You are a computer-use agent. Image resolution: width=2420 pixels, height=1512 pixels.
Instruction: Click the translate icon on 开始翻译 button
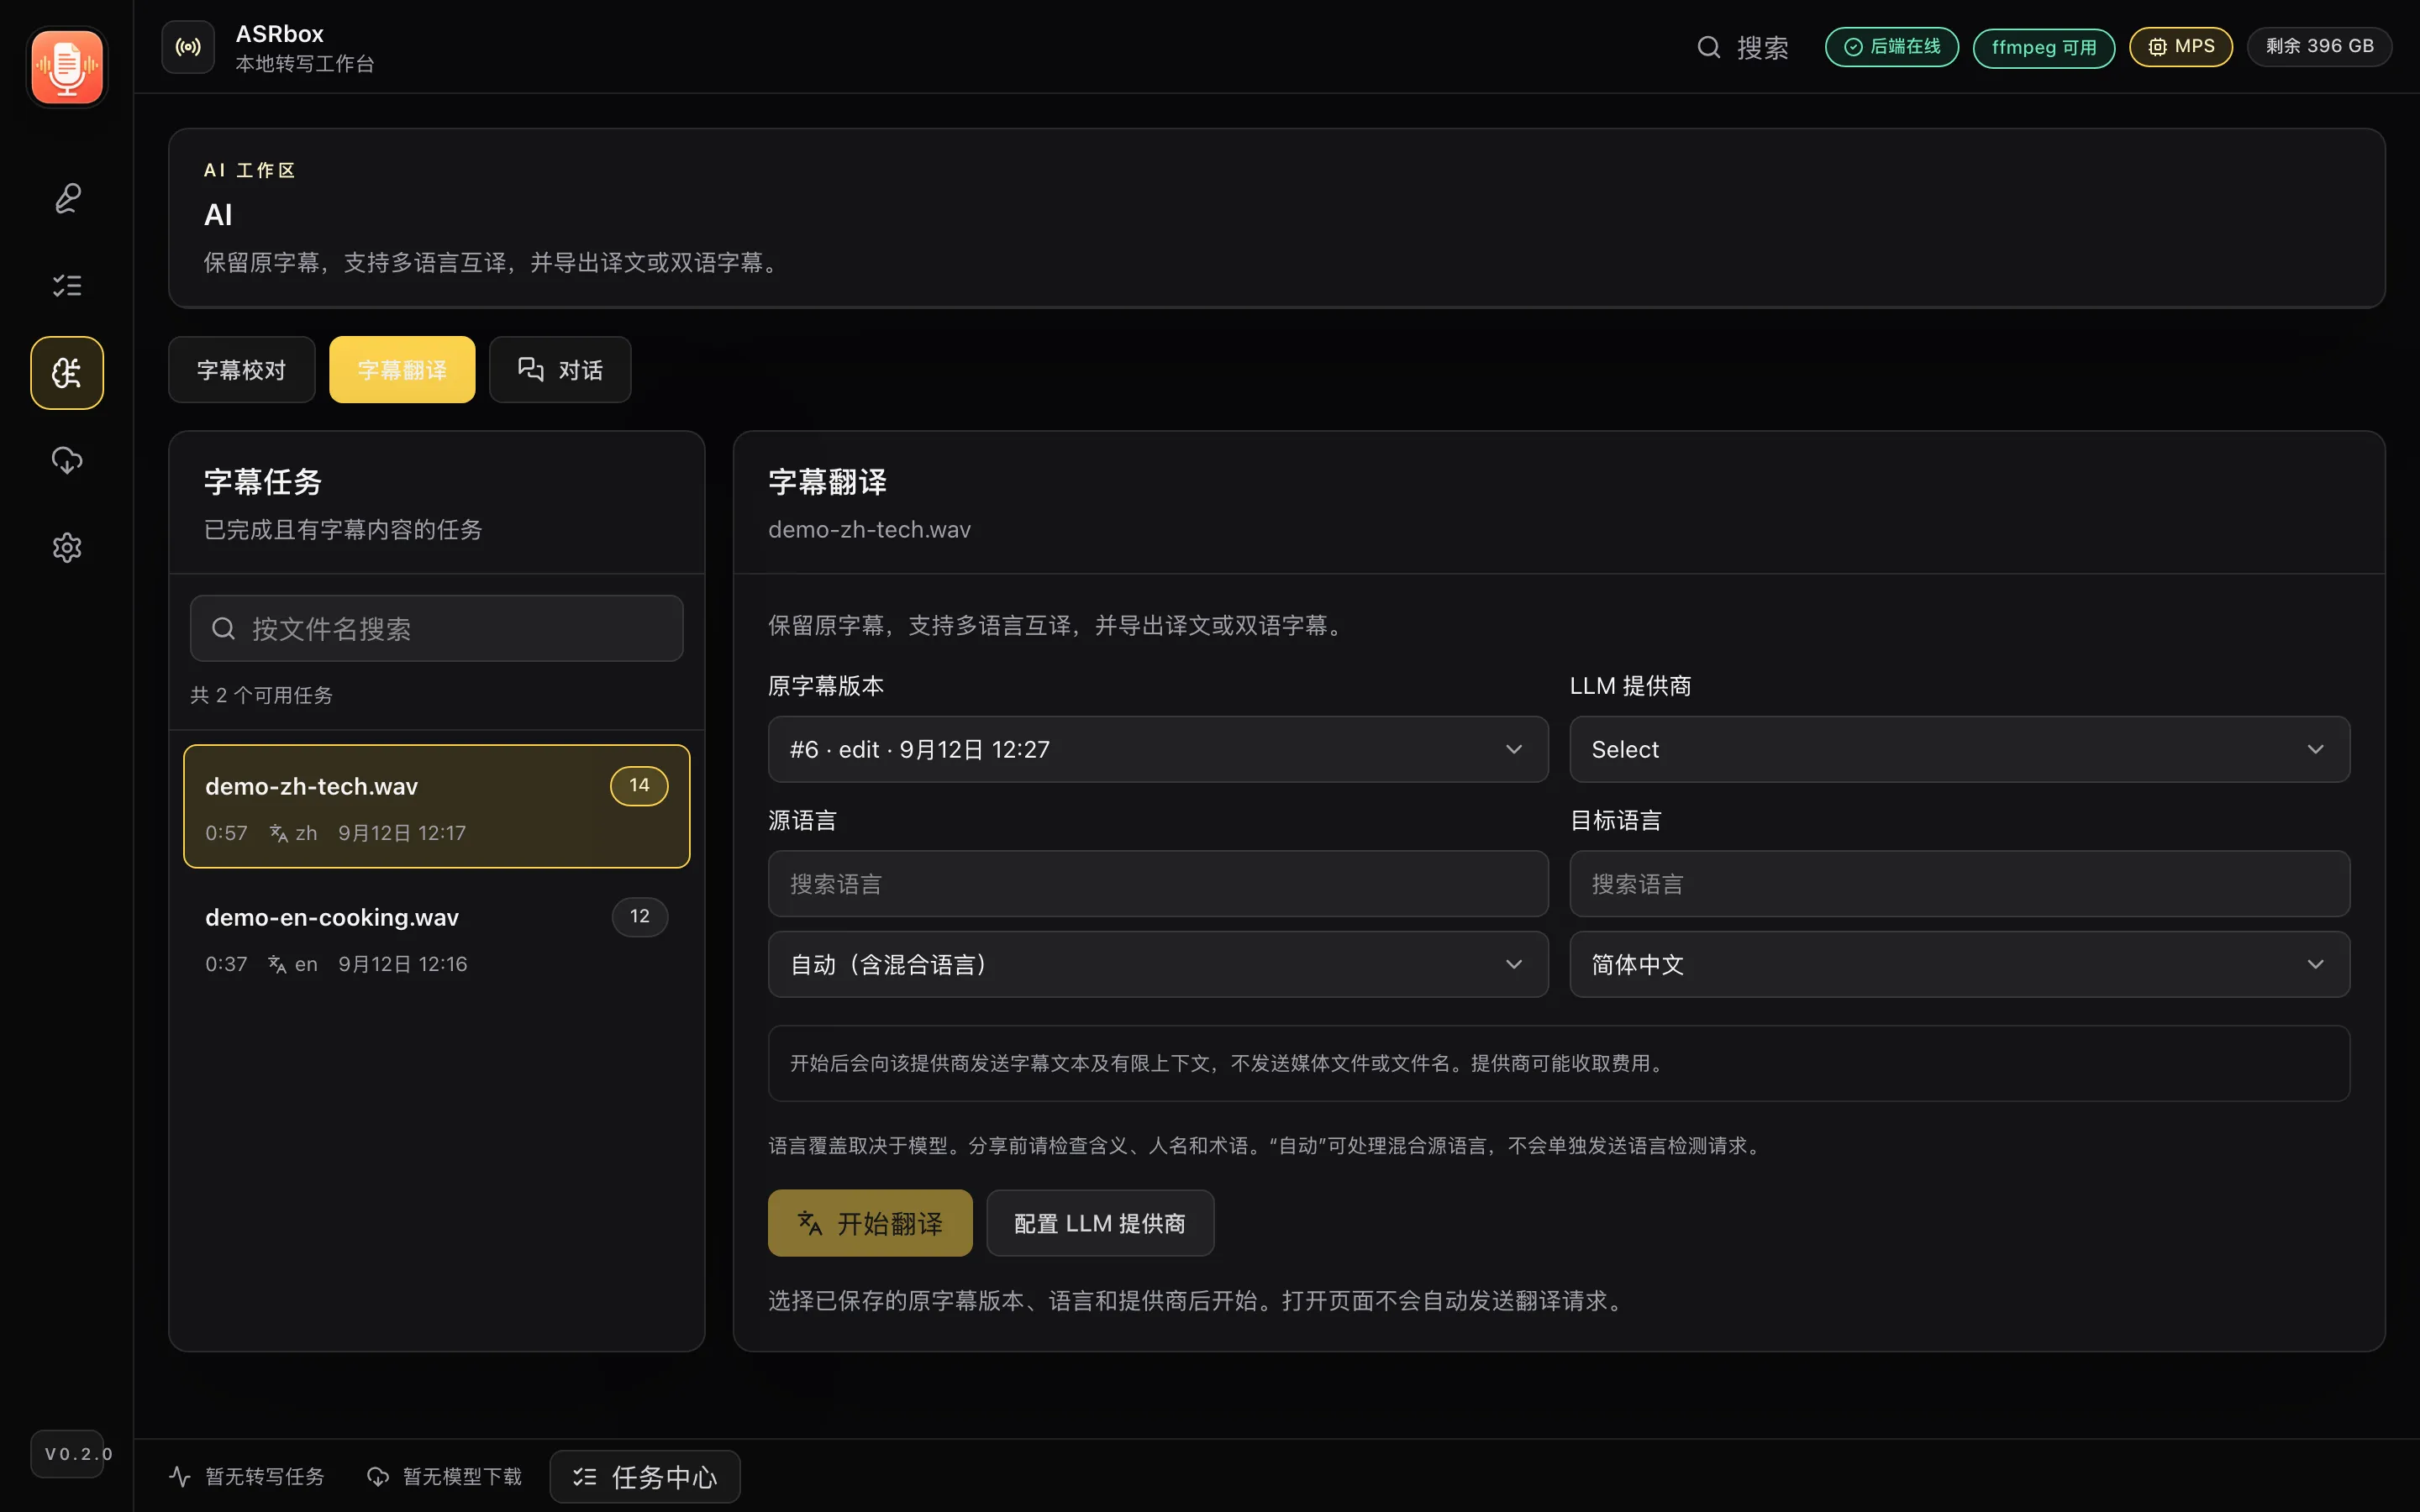click(809, 1222)
